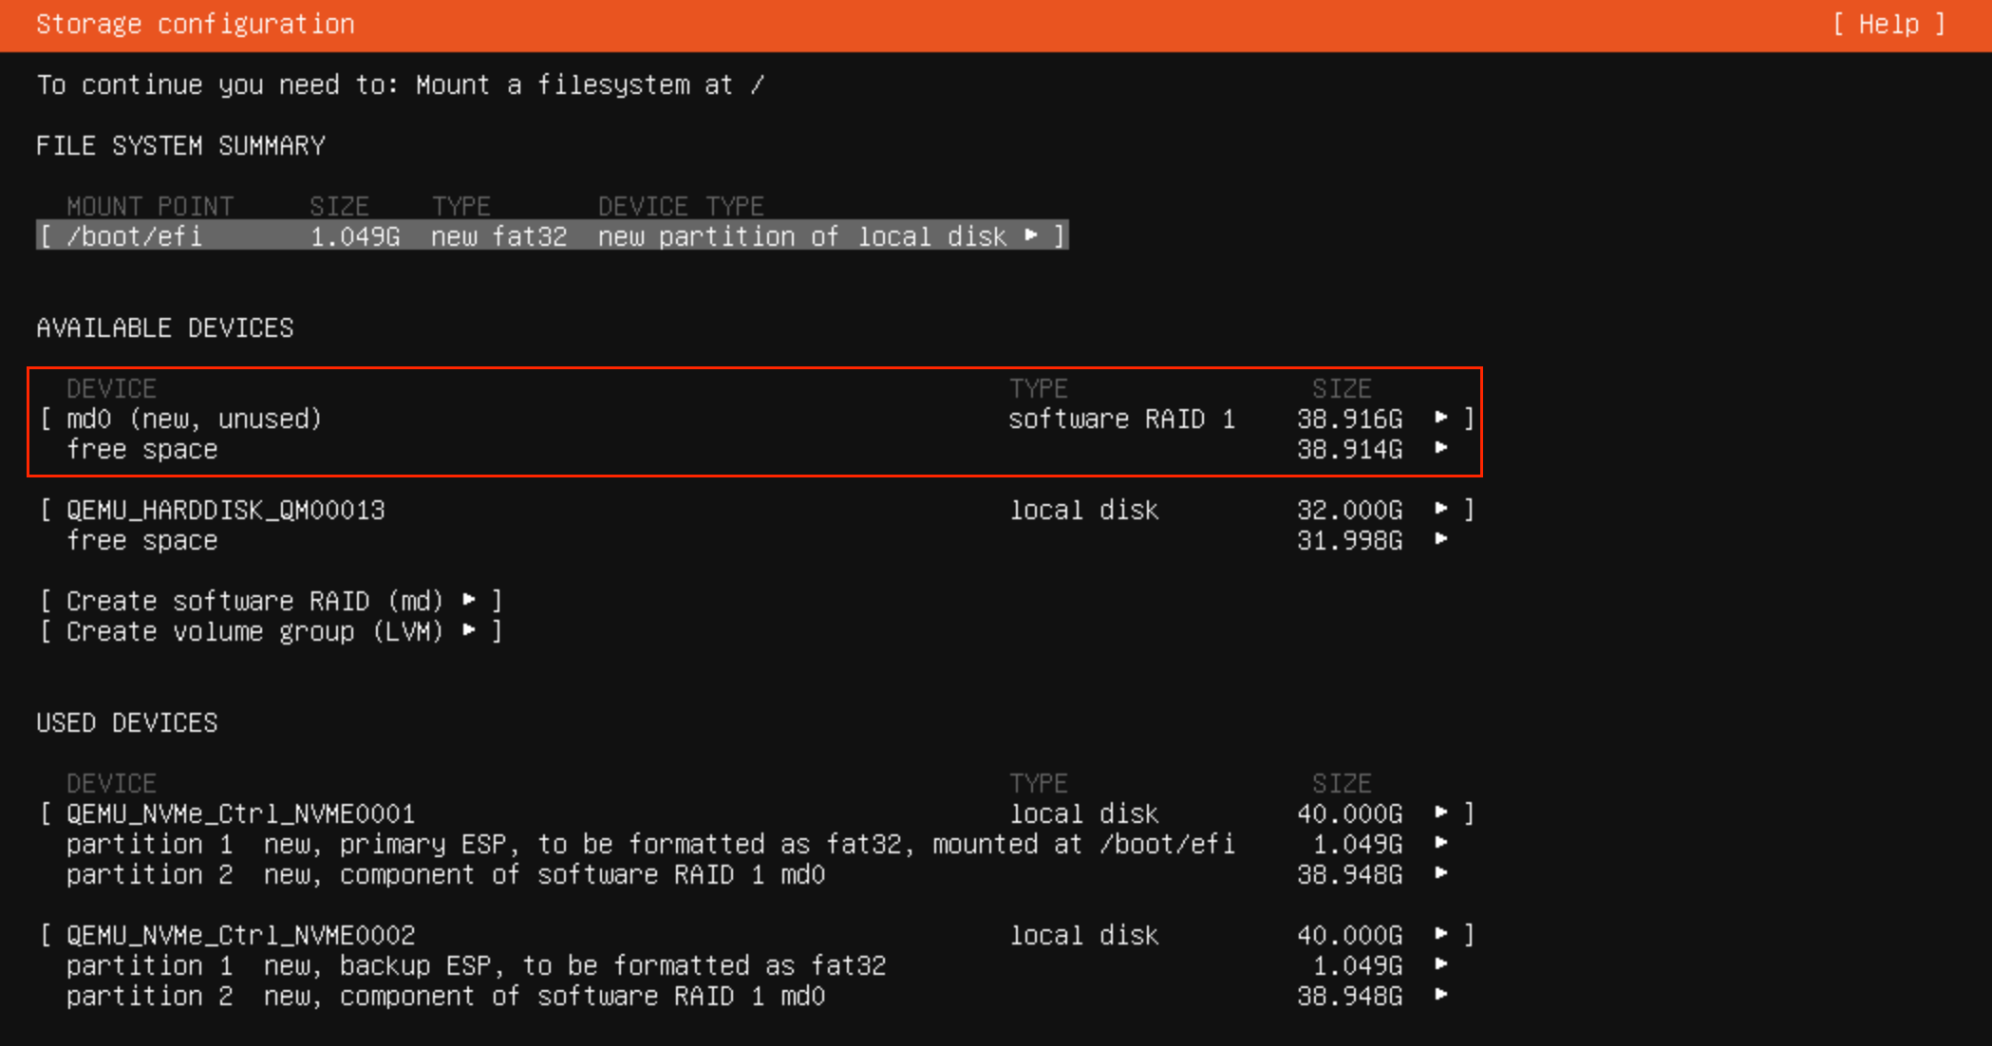Open the Help menu in the title bar

[x=1888, y=24]
